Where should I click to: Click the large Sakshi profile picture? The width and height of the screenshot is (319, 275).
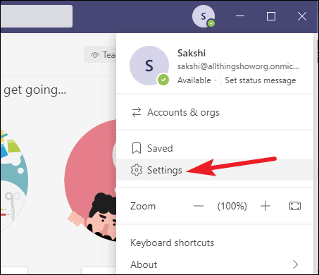point(149,66)
